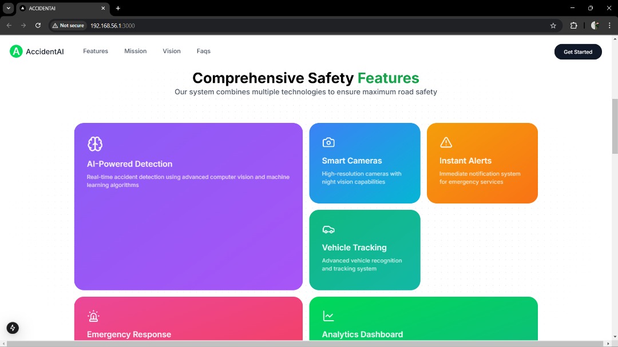Click the subtitle about maximum road safety

click(306, 92)
